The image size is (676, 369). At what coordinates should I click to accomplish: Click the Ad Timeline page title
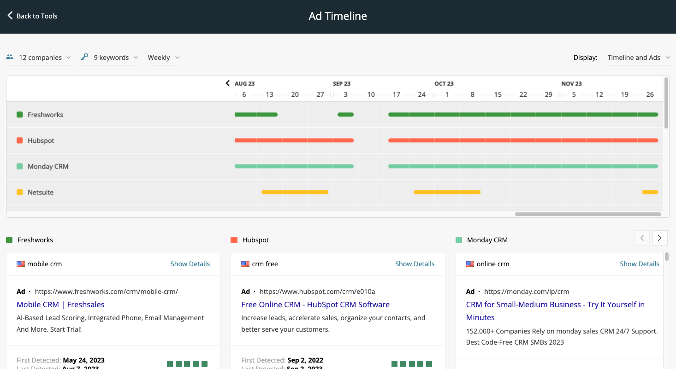[338, 16]
